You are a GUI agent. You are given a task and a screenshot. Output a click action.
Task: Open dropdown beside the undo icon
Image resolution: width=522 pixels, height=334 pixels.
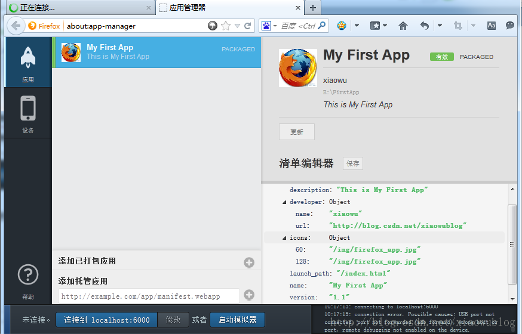click(x=440, y=26)
